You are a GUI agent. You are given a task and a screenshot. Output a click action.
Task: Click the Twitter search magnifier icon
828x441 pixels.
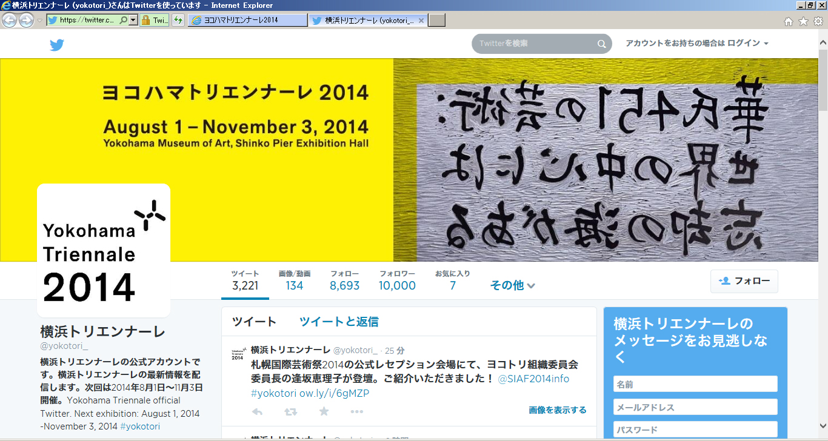[x=601, y=44]
